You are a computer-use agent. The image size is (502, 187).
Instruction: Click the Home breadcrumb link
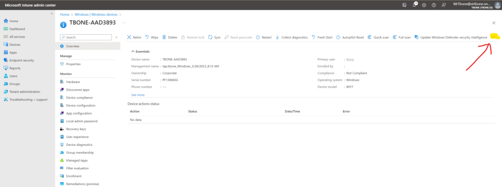pos(65,14)
